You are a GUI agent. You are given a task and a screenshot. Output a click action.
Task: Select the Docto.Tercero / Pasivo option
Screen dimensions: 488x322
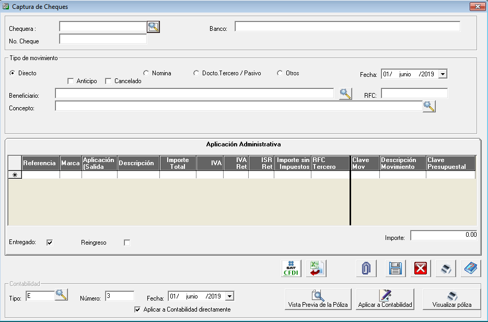(x=196, y=73)
